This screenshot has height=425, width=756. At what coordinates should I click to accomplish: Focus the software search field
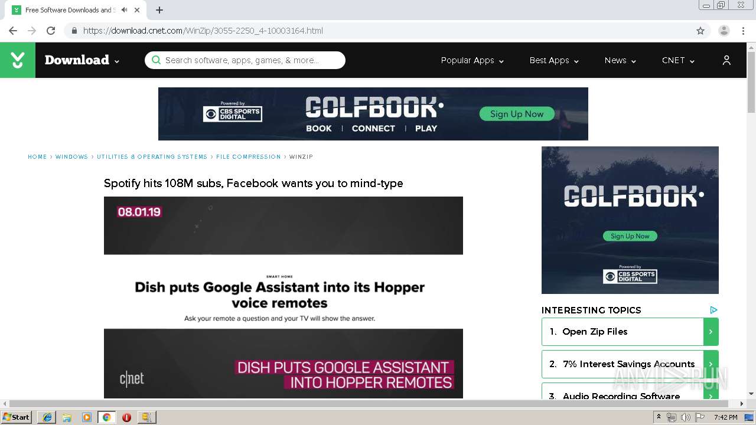click(245, 60)
